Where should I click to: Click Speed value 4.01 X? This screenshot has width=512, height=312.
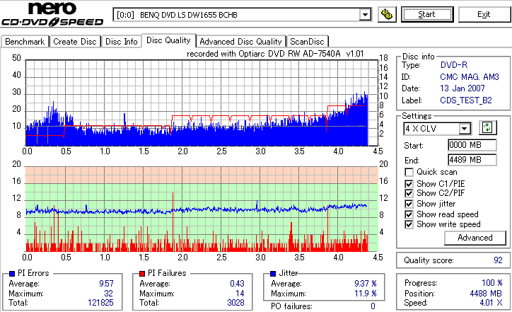(491, 303)
